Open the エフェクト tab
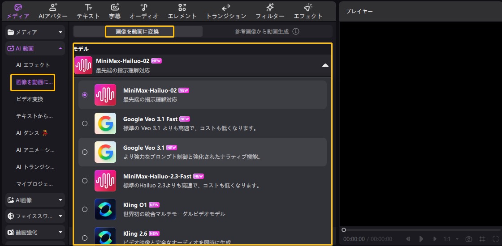Viewport: 502px width, 246px height. pos(308,11)
